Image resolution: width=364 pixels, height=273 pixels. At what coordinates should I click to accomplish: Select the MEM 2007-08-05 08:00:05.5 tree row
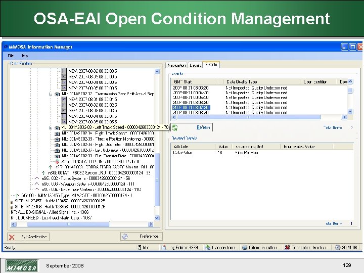pos(93,122)
